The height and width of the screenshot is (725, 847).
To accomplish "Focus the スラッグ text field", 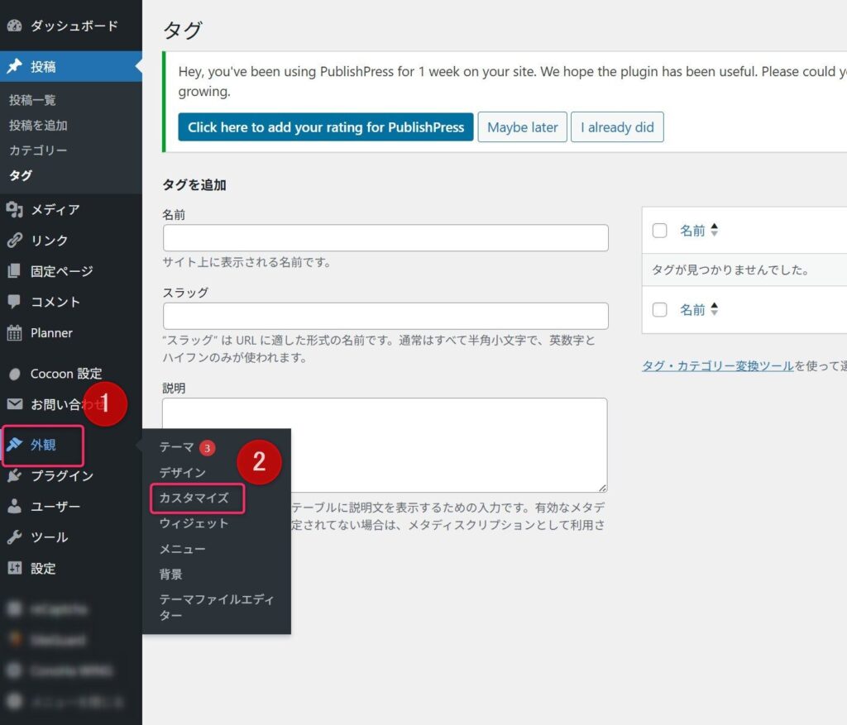I will pyautogui.click(x=385, y=317).
